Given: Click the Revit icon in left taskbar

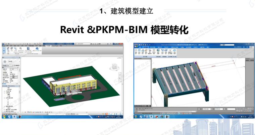Looking at the screenshot, I should pyautogui.click(x=15, y=117).
